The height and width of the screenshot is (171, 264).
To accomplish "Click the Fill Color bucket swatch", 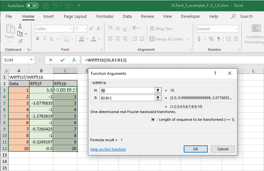I will coord(82,39).
